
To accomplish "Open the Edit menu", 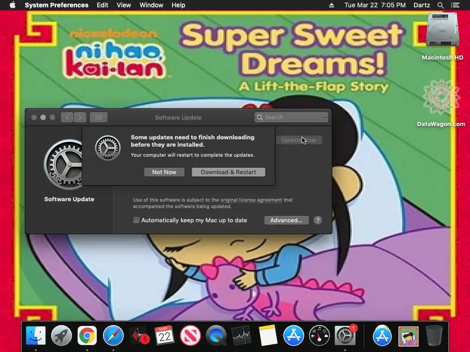I will [x=102, y=5].
